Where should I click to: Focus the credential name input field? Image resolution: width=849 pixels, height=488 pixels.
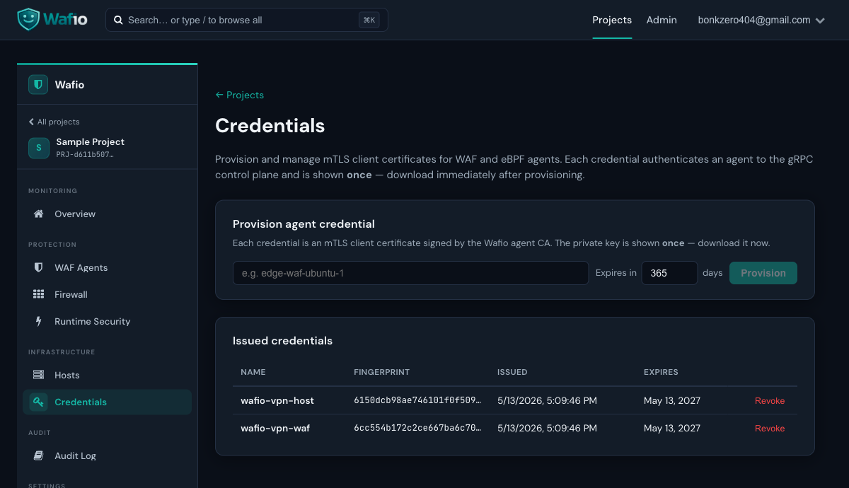click(x=410, y=273)
